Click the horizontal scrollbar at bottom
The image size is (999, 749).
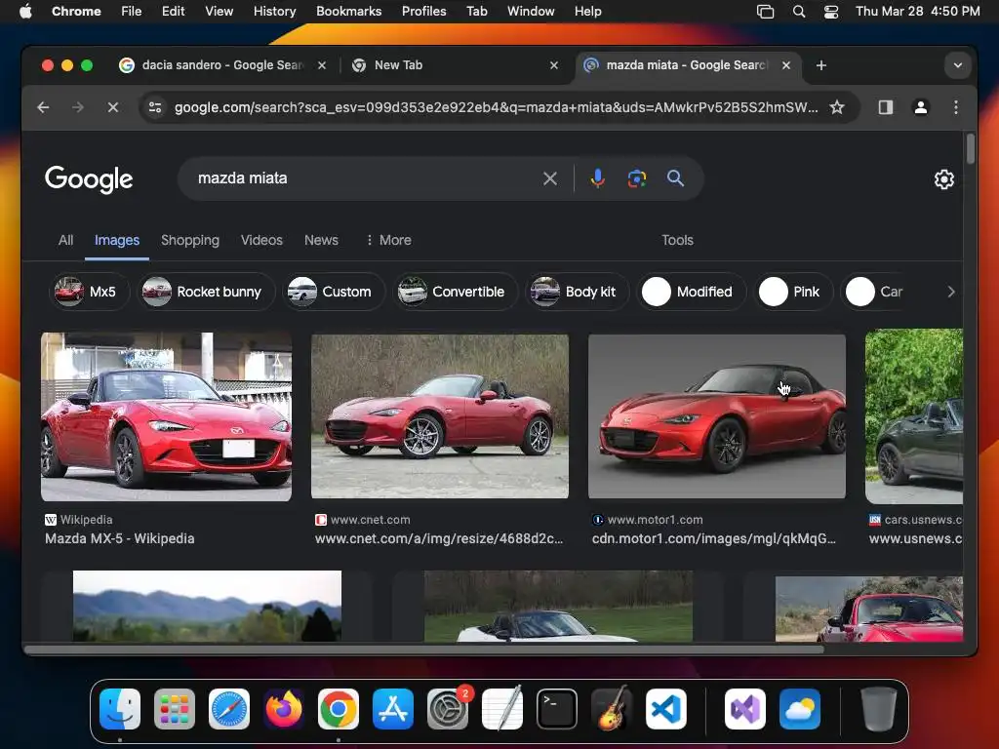[423, 650]
